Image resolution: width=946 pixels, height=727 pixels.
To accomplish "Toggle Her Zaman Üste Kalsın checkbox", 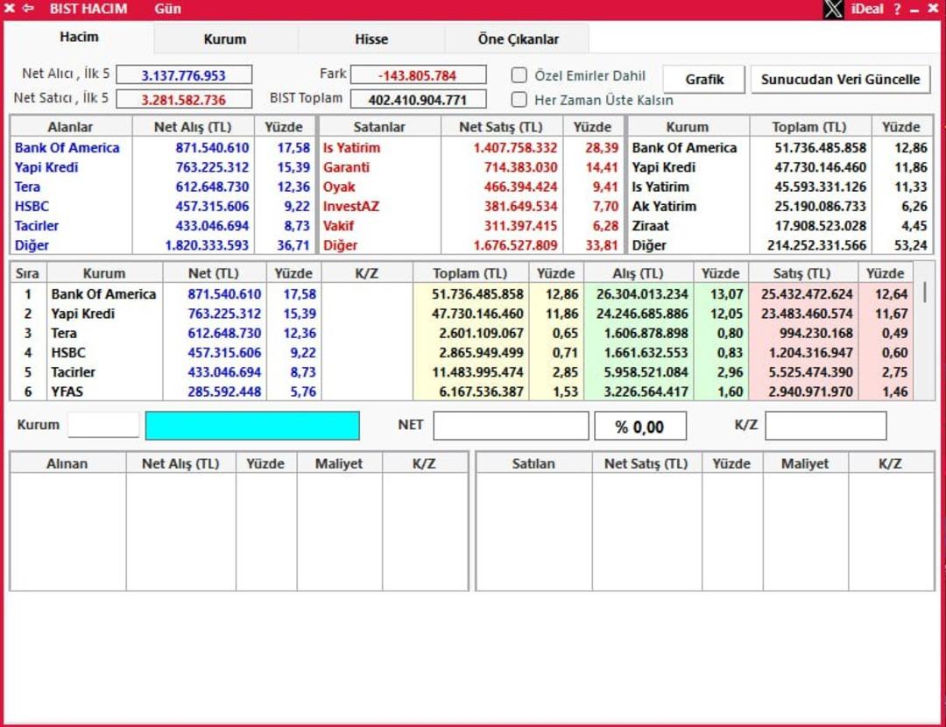I will coord(519,99).
